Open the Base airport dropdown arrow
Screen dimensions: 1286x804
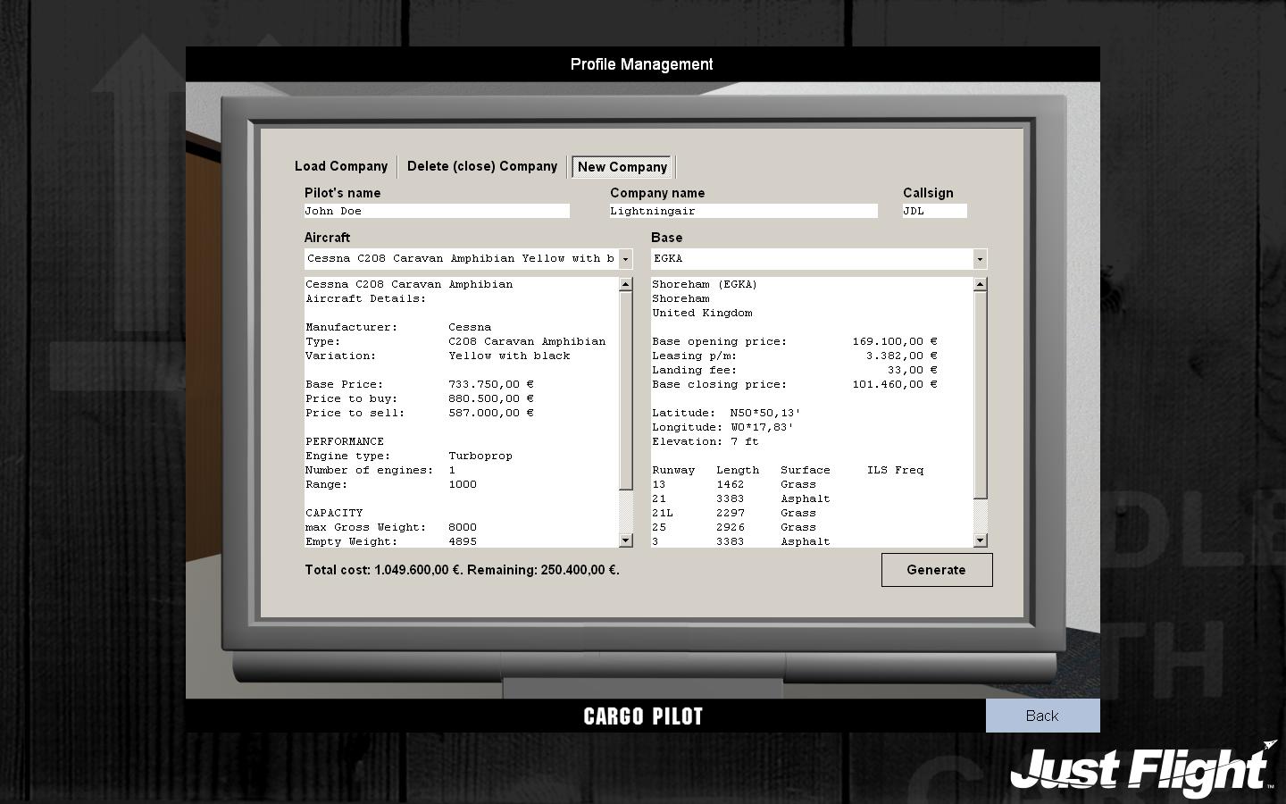click(x=980, y=259)
